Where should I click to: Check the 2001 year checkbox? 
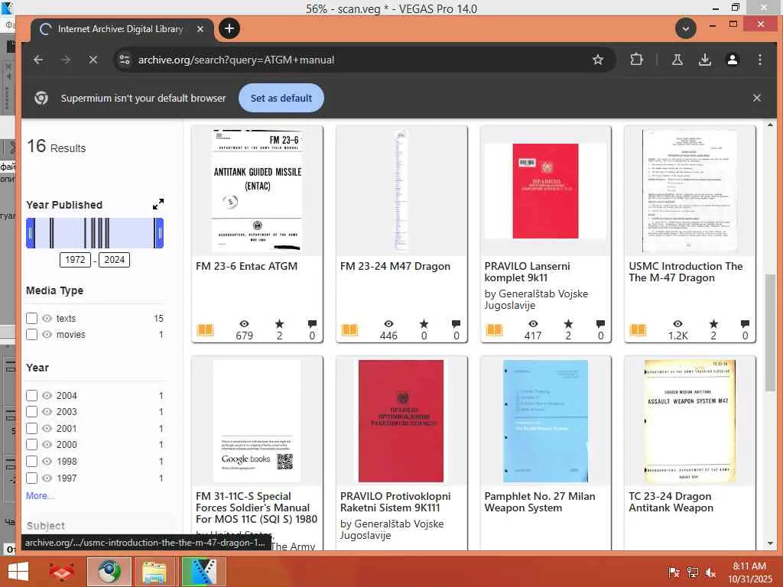pos(31,428)
